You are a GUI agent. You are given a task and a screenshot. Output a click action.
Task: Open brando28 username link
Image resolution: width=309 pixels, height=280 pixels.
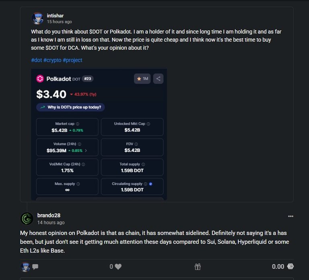click(49, 215)
